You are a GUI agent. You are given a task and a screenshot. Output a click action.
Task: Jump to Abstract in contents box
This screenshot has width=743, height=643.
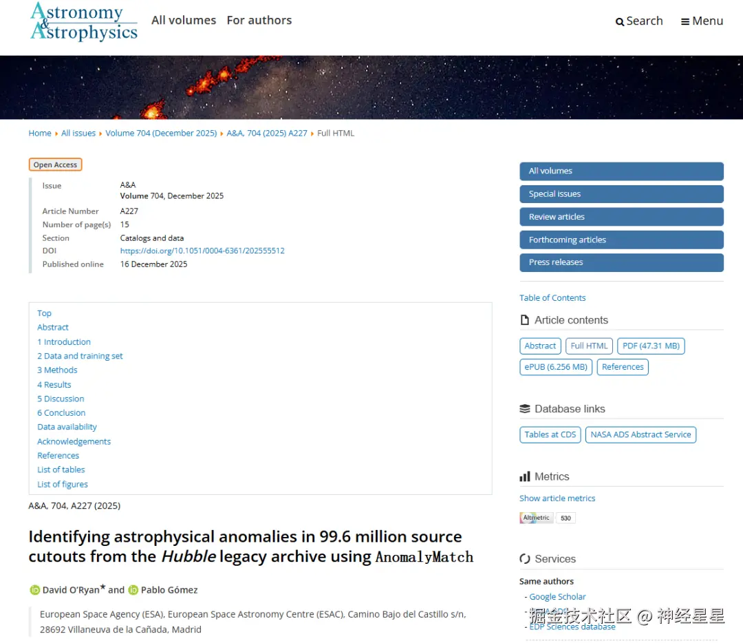53,327
